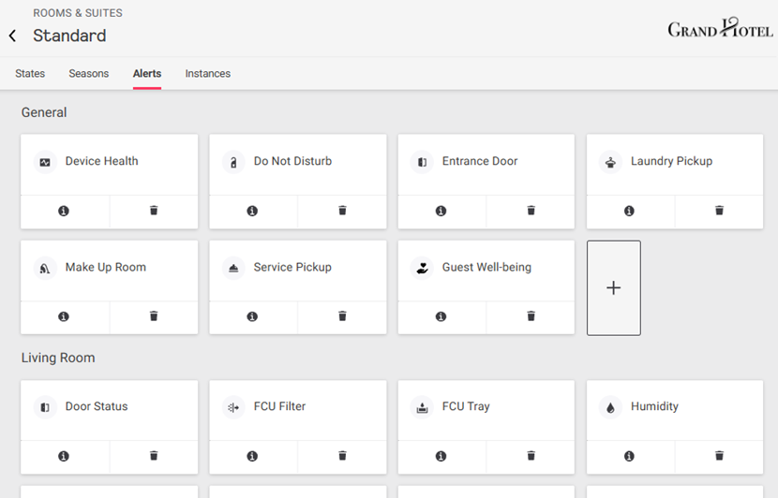Delete the FCU Filter alert
778x498 pixels.
pyautogui.click(x=342, y=456)
